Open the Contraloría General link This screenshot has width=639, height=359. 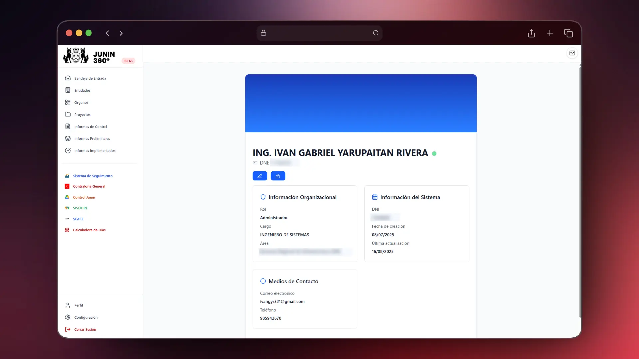pyautogui.click(x=89, y=186)
